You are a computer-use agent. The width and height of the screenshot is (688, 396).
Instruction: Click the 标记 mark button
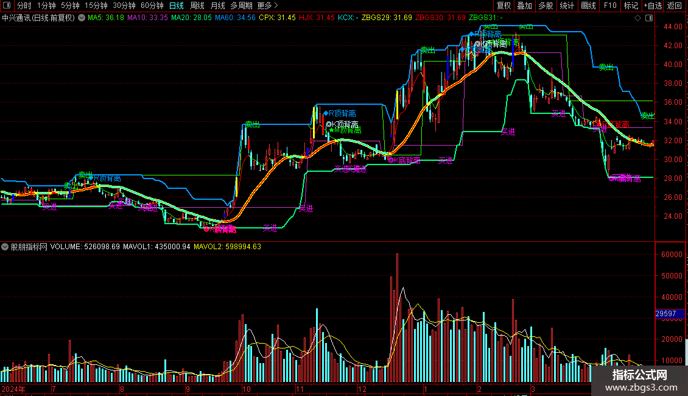click(631, 5)
